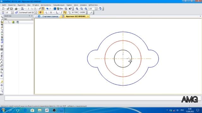Open the document tabs list arrow at far right

200,16
